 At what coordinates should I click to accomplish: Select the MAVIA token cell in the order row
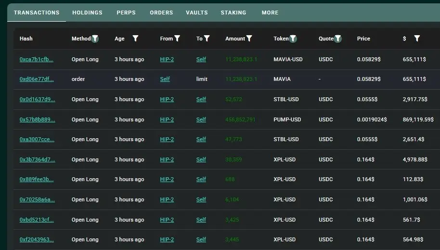[282, 79]
